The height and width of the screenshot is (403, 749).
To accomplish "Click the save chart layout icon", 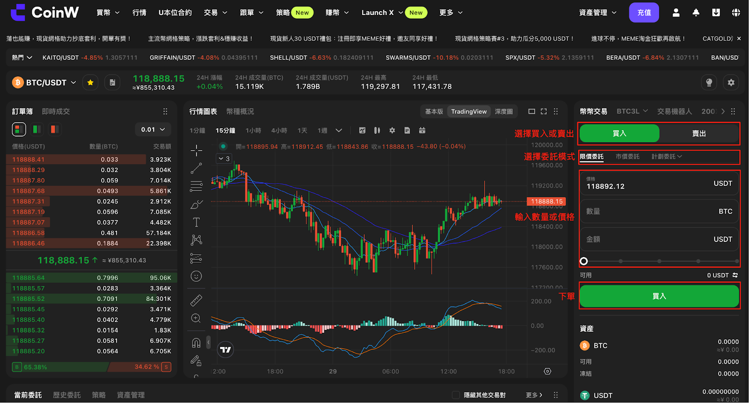I will (x=407, y=131).
